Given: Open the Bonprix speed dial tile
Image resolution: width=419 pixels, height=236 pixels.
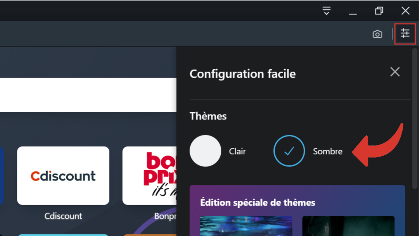Looking at the screenshot, I should pyautogui.click(x=149, y=176).
